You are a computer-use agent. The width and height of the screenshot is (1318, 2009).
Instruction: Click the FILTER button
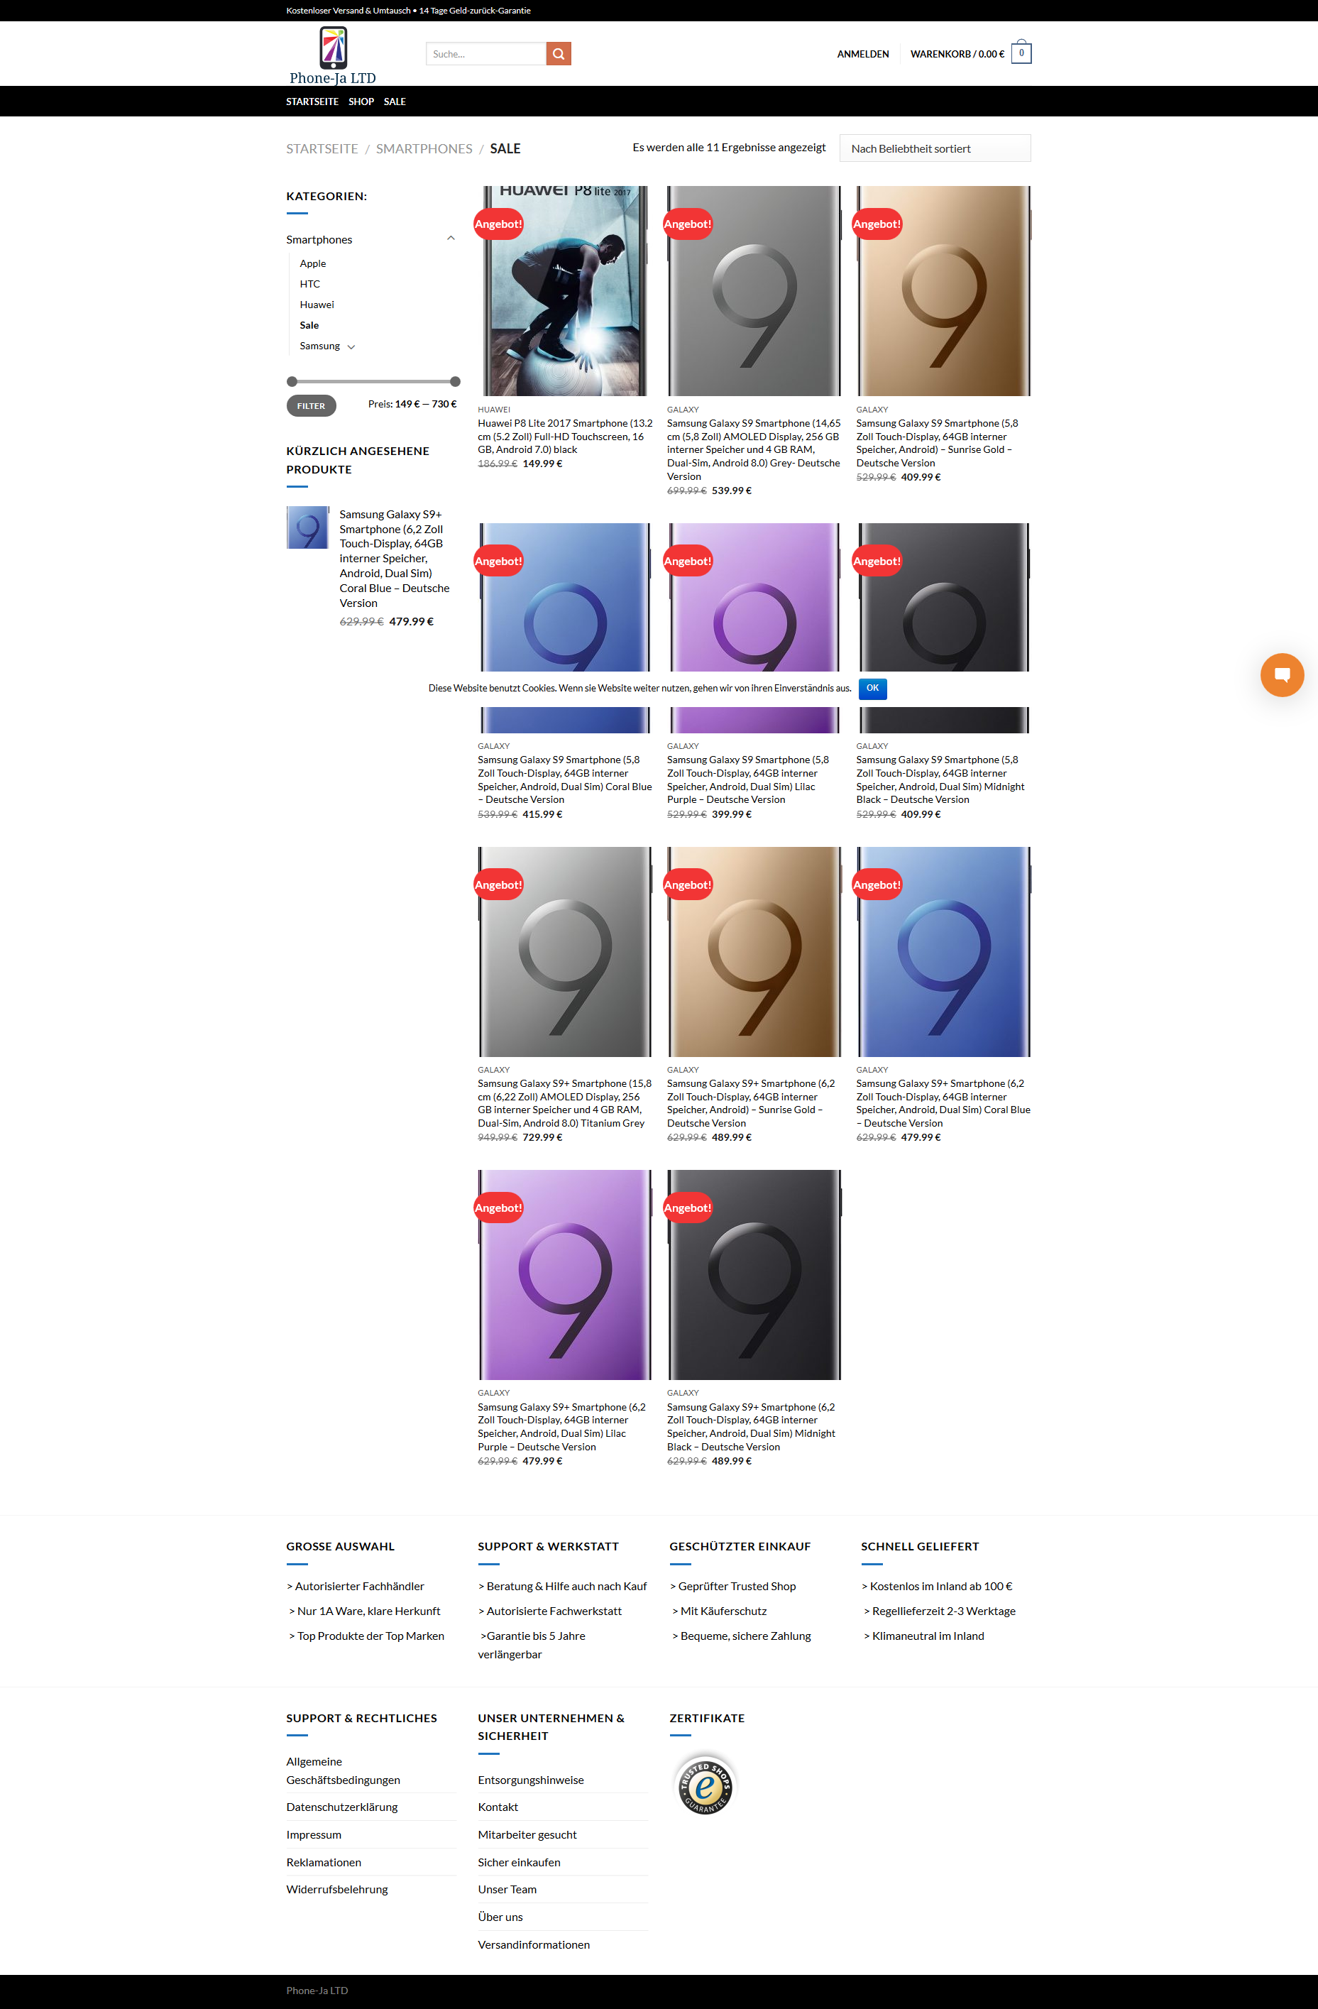coord(312,406)
